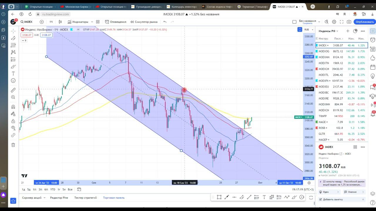Delete all drawings with trash icon
Screen dimensions: 376x211
pyautogui.click(x=13, y=145)
